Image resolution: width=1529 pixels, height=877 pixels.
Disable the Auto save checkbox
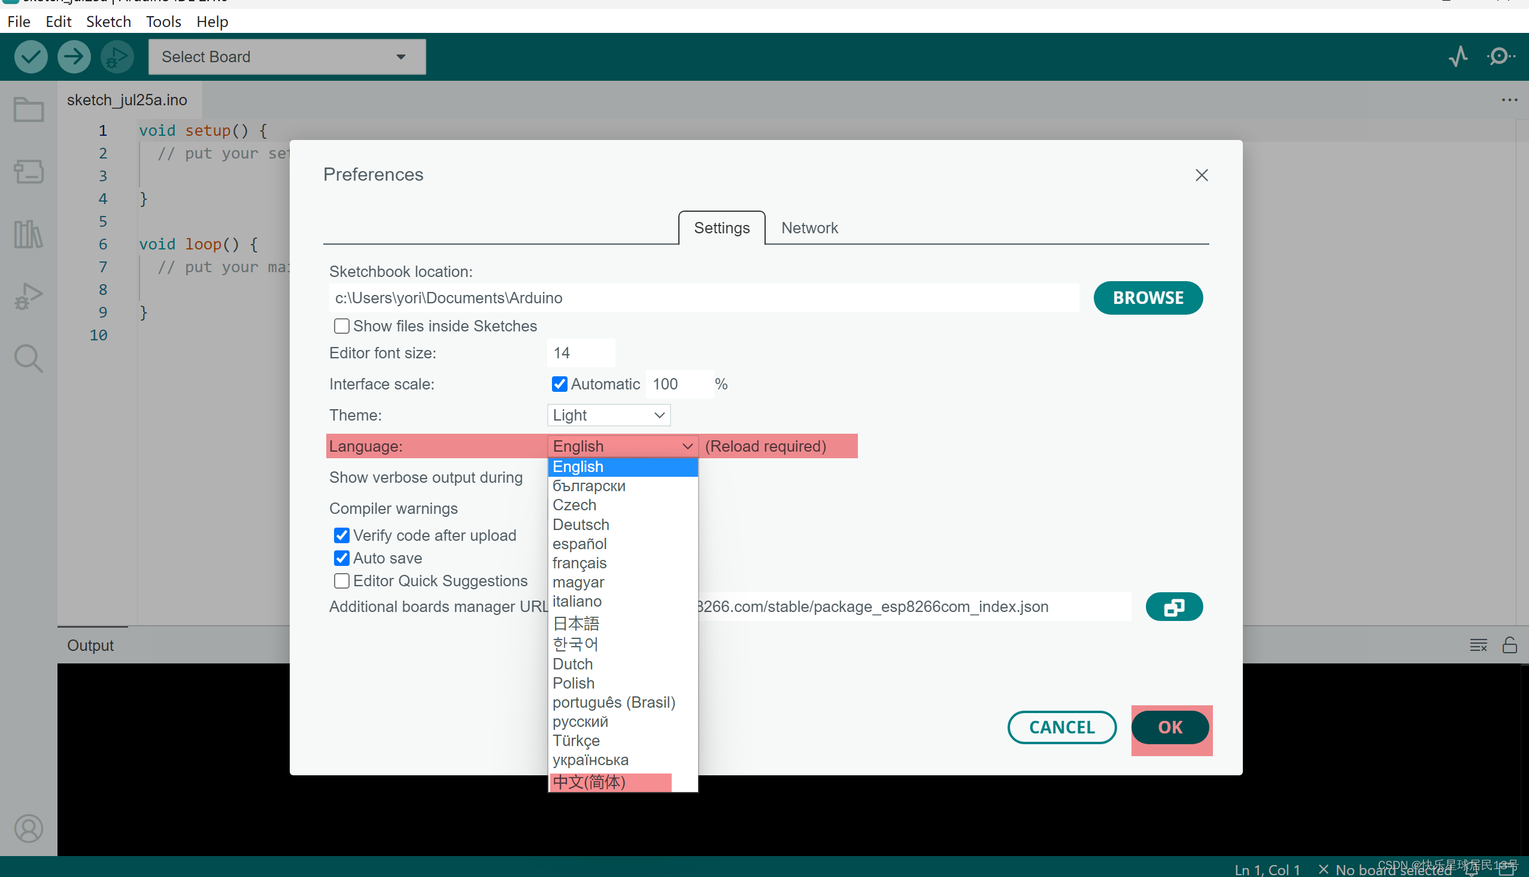pos(342,558)
